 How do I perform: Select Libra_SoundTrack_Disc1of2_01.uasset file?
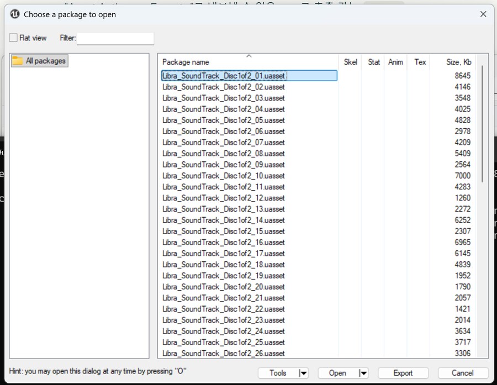pos(224,76)
